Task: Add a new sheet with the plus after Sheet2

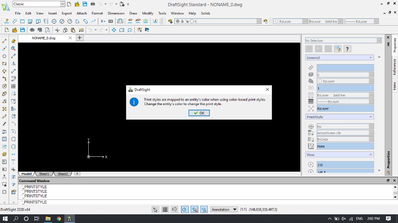Action: coord(77,174)
